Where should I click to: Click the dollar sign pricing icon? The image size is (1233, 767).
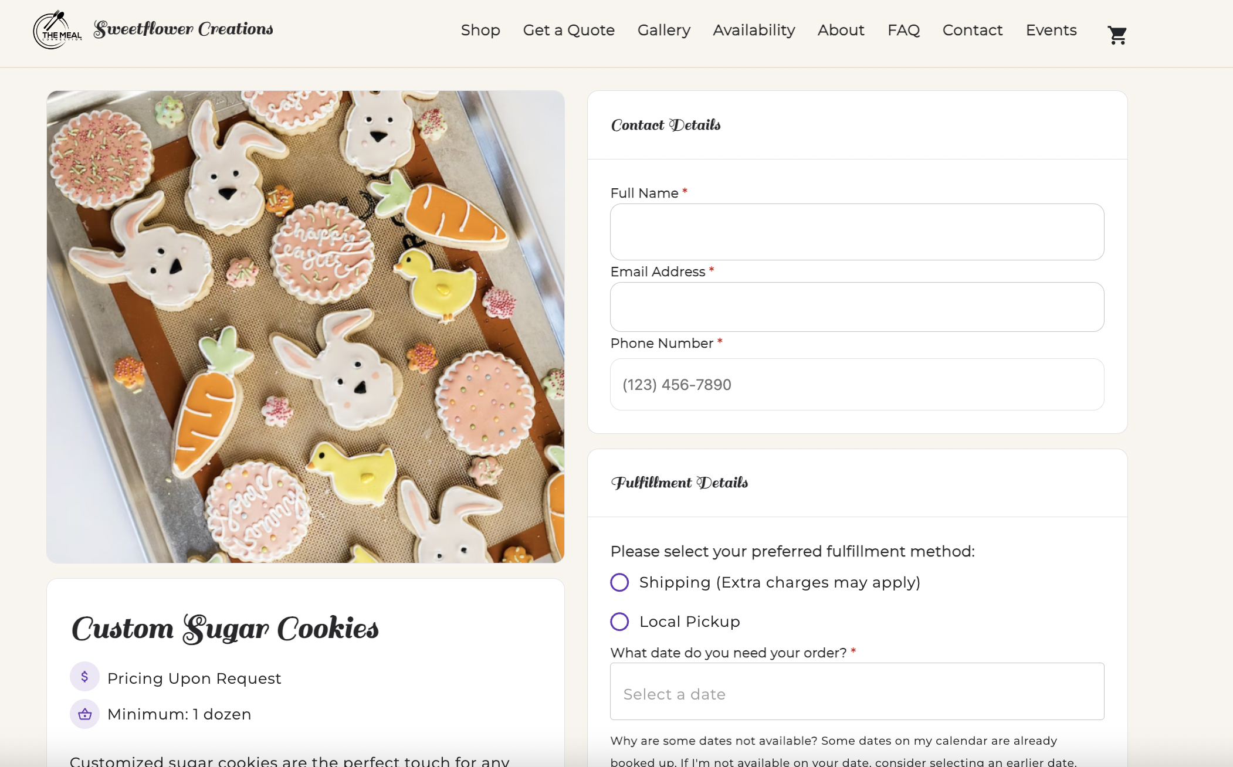(84, 677)
